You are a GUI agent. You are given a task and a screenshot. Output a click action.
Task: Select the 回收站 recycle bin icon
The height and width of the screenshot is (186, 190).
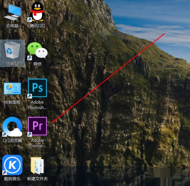(12, 50)
